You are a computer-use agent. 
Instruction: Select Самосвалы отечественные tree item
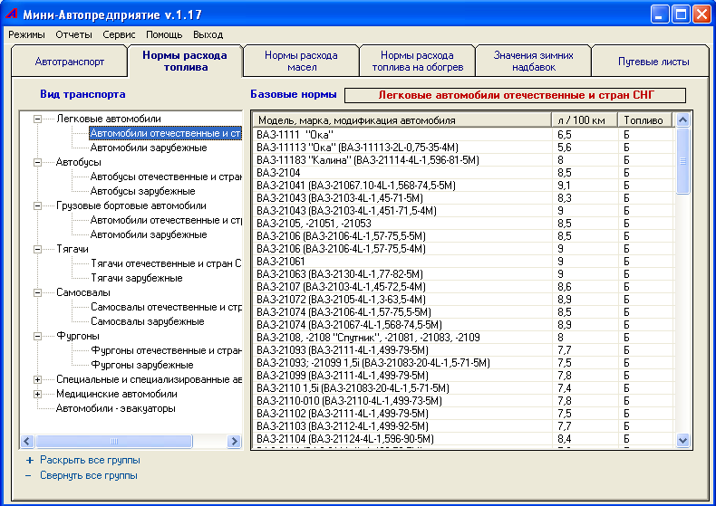(x=166, y=307)
